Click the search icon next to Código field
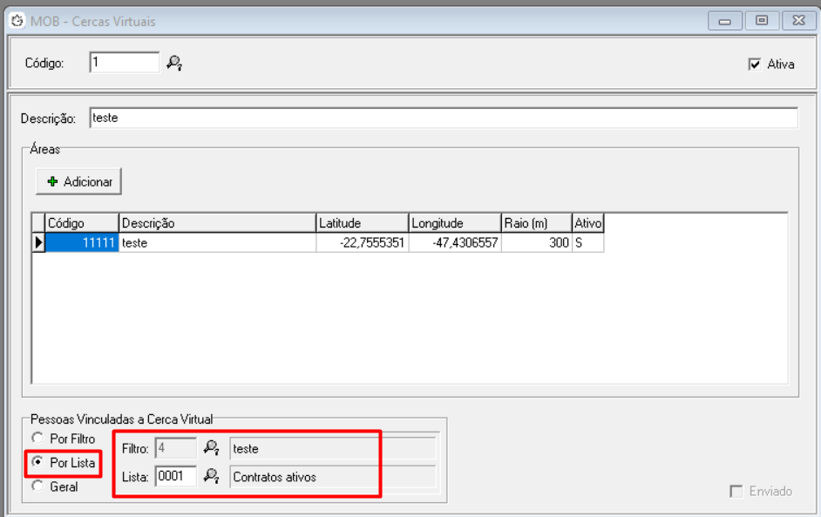Image resolution: width=821 pixels, height=517 pixels. [x=174, y=63]
